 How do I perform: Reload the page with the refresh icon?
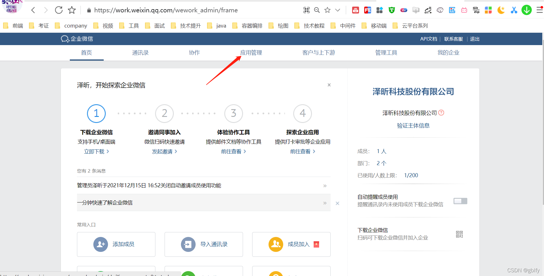point(59,10)
